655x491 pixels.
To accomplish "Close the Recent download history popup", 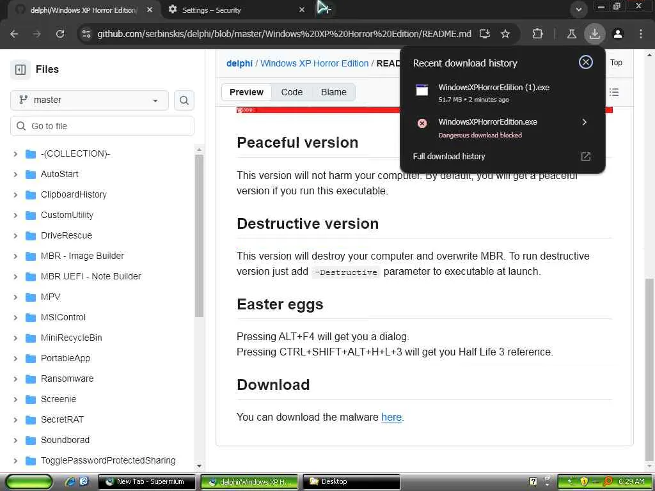I will click(586, 63).
